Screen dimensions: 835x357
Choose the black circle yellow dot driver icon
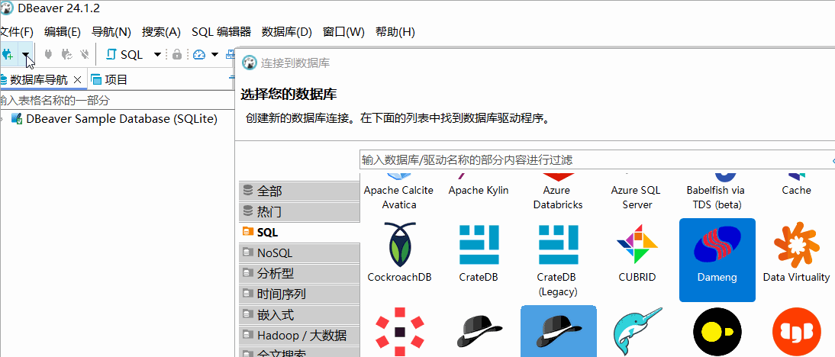click(717, 332)
